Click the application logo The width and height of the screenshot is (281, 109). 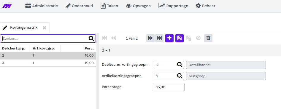[7, 6]
